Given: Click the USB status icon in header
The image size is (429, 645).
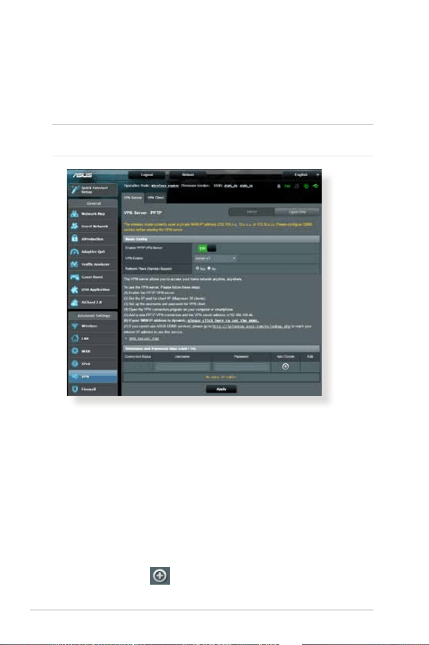Looking at the screenshot, I should pyautogui.click(x=316, y=186).
